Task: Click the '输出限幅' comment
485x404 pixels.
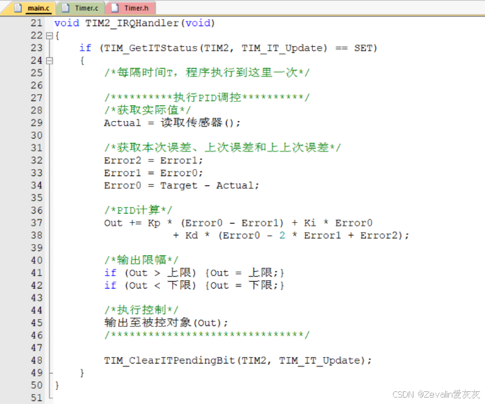Action: 141,260
